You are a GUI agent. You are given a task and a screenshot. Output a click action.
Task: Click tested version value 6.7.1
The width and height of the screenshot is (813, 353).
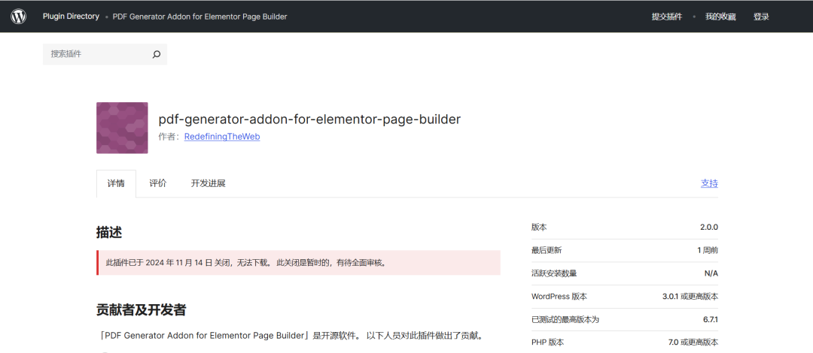point(711,319)
